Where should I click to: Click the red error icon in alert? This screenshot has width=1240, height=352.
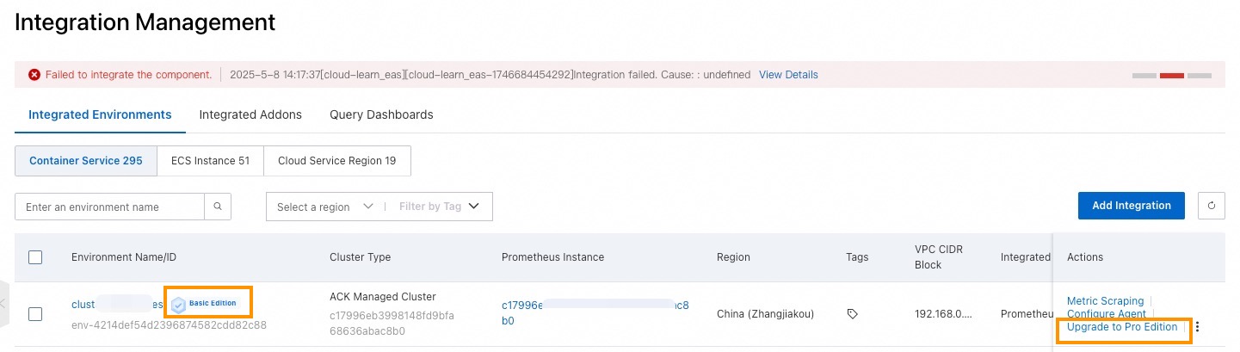(x=34, y=75)
